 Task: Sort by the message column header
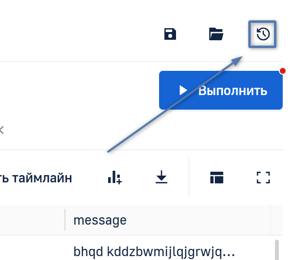[x=100, y=220]
